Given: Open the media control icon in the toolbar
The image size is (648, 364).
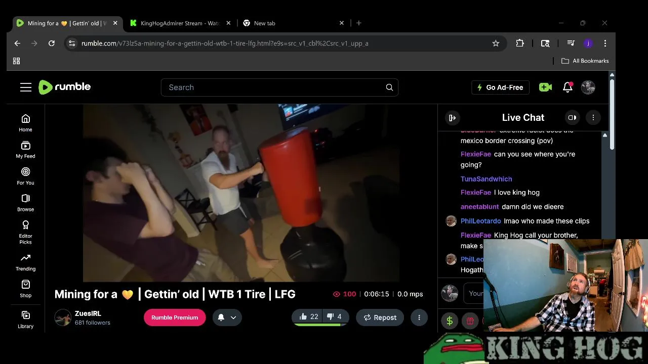Looking at the screenshot, I should tap(571, 43).
